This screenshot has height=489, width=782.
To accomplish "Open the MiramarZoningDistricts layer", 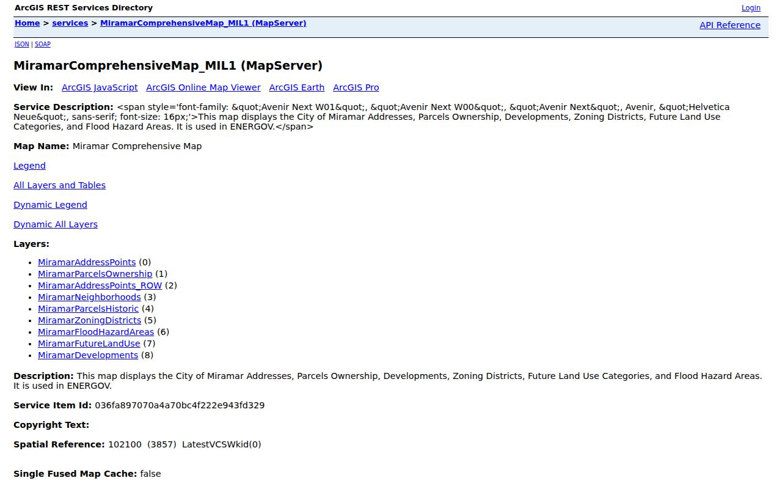I will click(x=89, y=320).
